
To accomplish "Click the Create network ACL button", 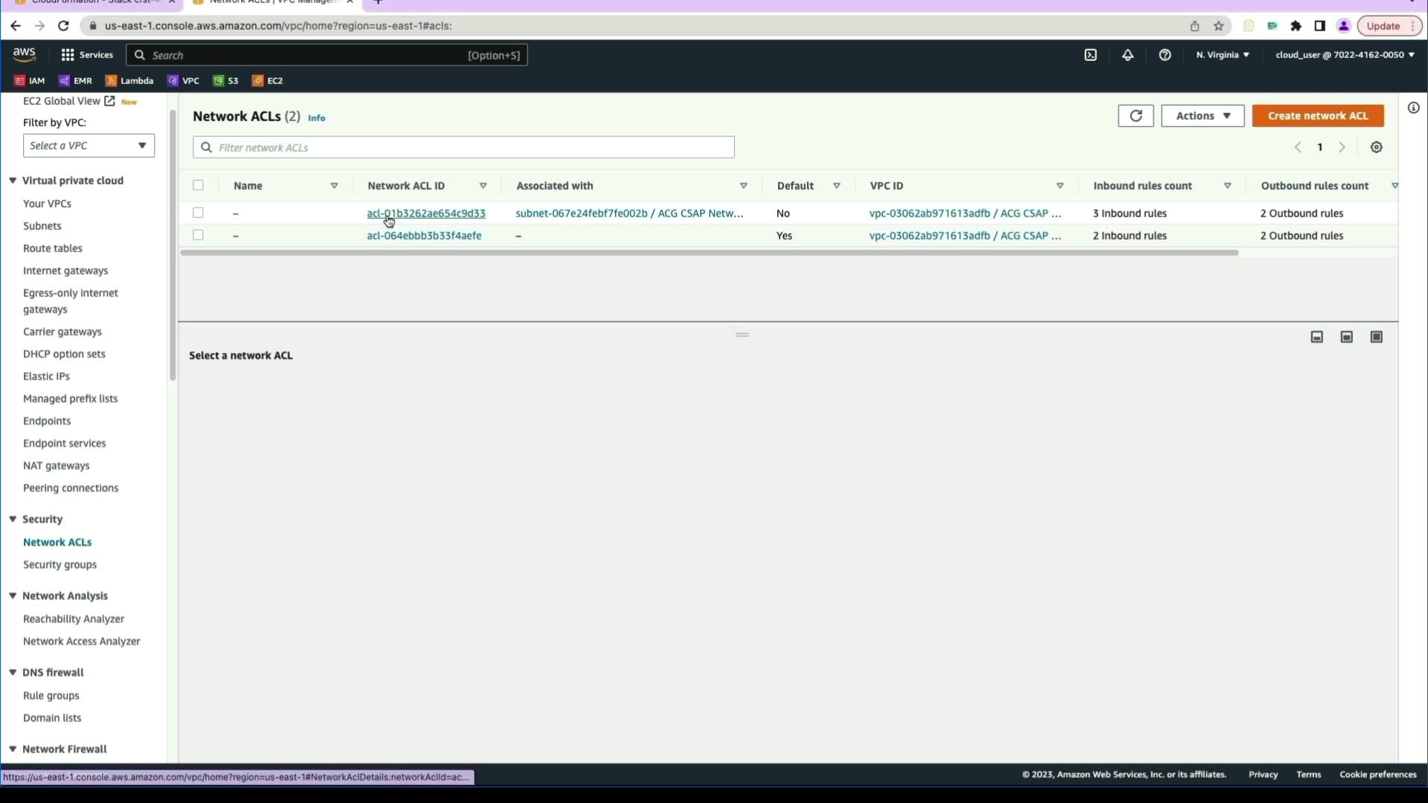I will [x=1317, y=116].
